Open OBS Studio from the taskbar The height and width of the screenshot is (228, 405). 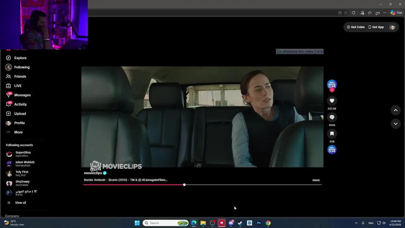[212, 223]
